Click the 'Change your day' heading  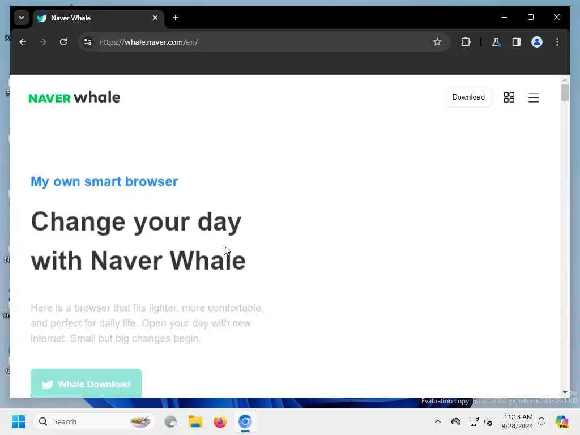[x=136, y=223]
